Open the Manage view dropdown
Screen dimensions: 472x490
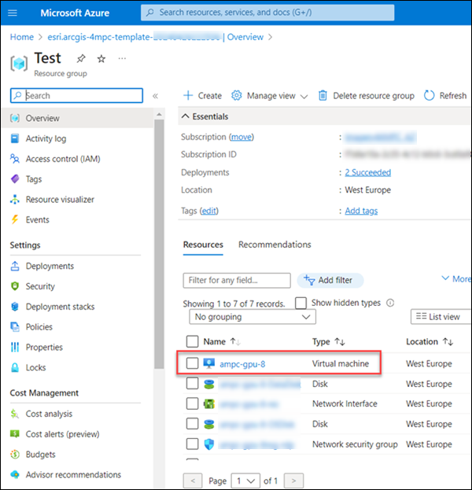(270, 96)
